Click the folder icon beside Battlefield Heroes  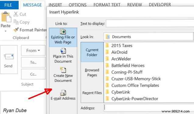tap(107, 65)
